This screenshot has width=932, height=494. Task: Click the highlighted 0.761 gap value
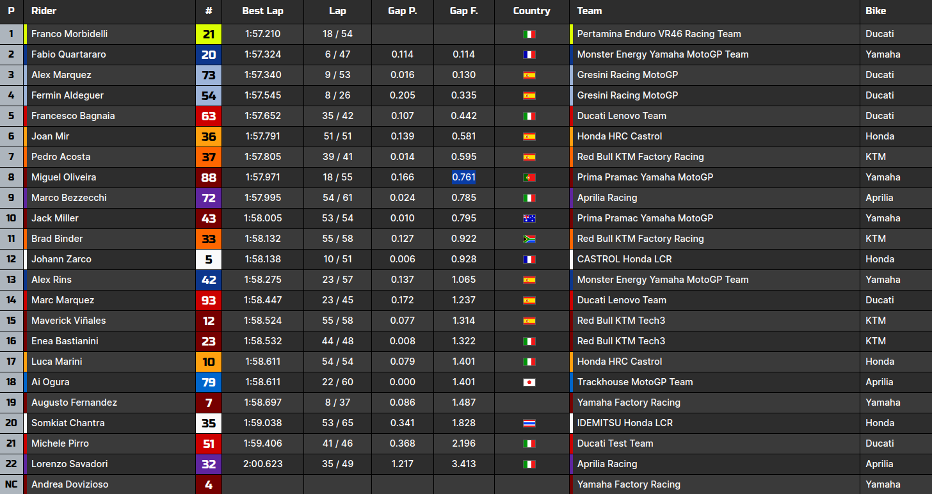463,177
